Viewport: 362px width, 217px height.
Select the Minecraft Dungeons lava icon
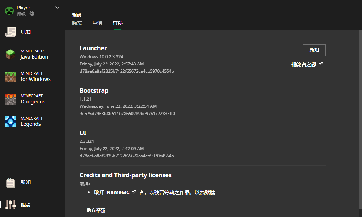[x=10, y=99]
